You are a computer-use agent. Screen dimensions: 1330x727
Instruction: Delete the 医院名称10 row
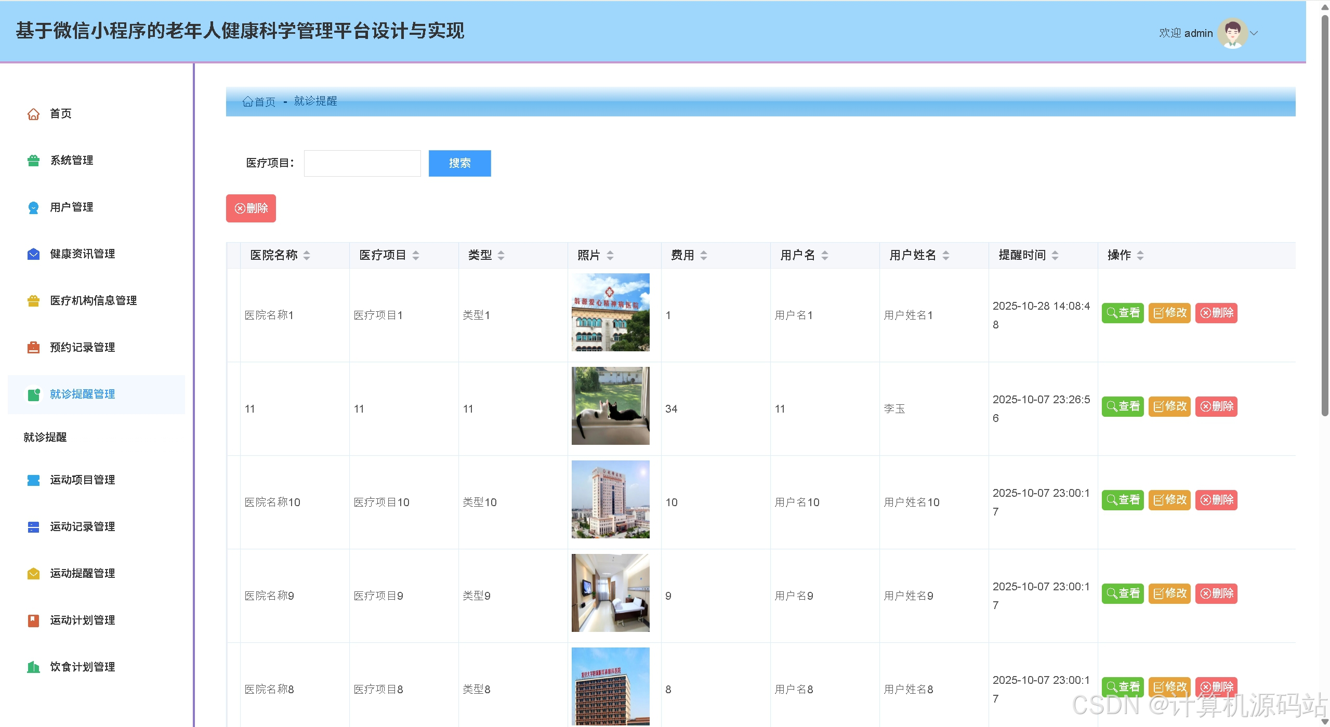(x=1216, y=500)
